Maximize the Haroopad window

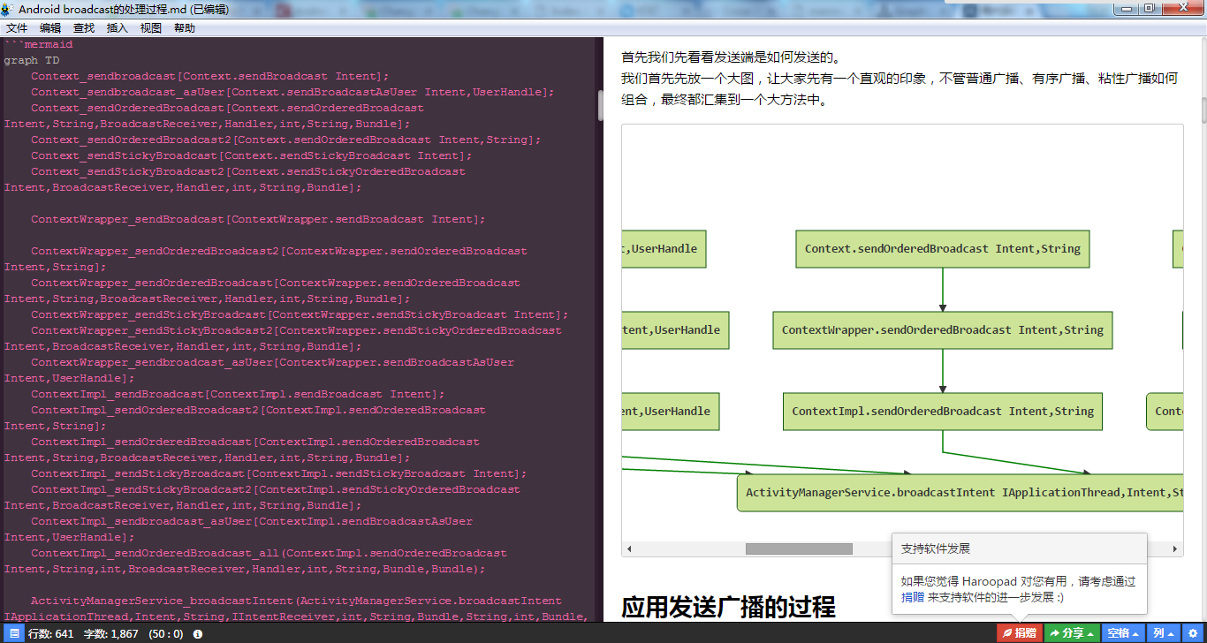1150,8
